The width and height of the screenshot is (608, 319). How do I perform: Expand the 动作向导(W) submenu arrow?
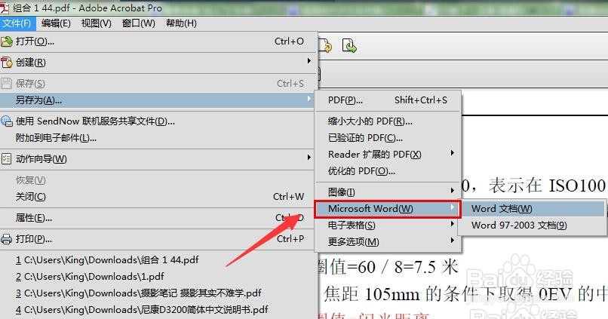(309, 158)
